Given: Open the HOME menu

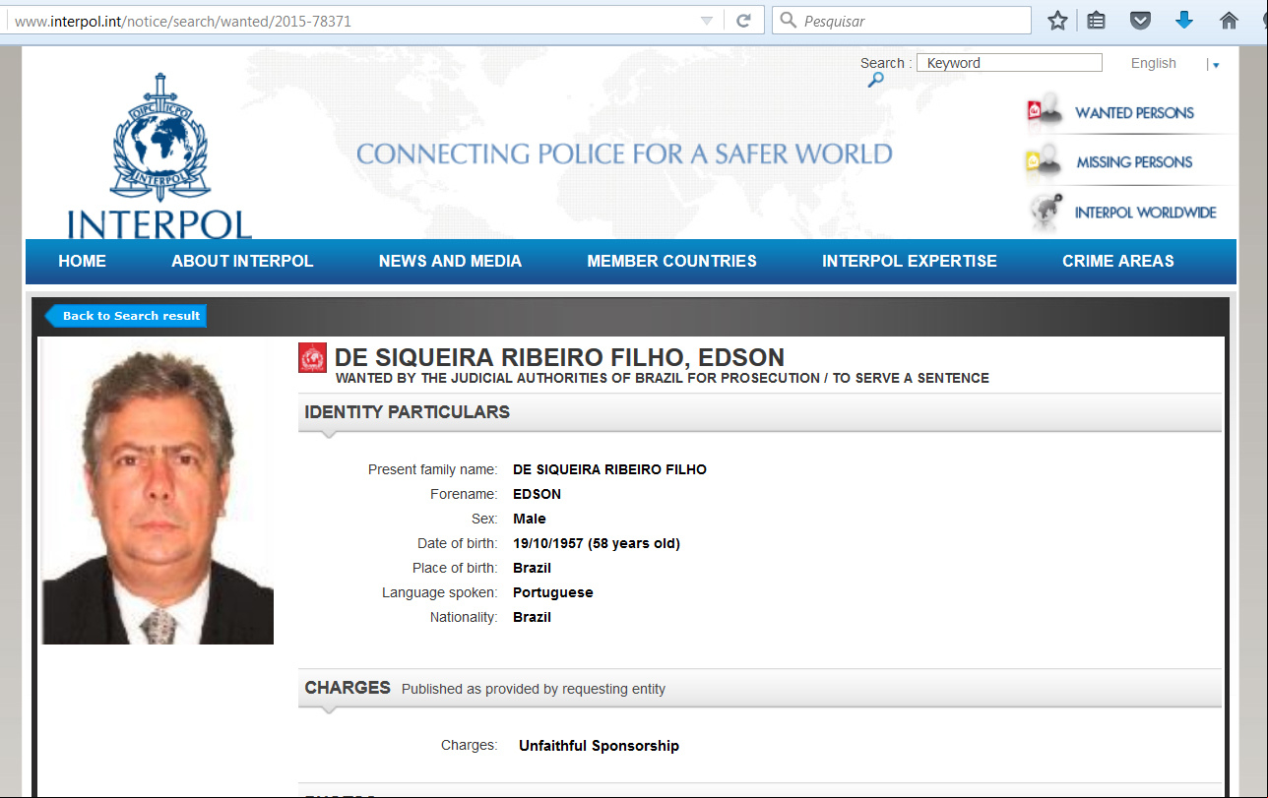Looking at the screenshot, I should click(x=83, y=261).
